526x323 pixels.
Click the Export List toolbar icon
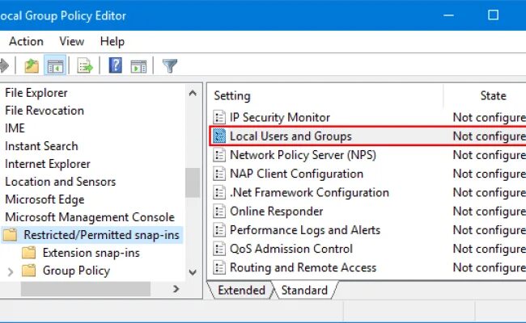pos(85,65)
